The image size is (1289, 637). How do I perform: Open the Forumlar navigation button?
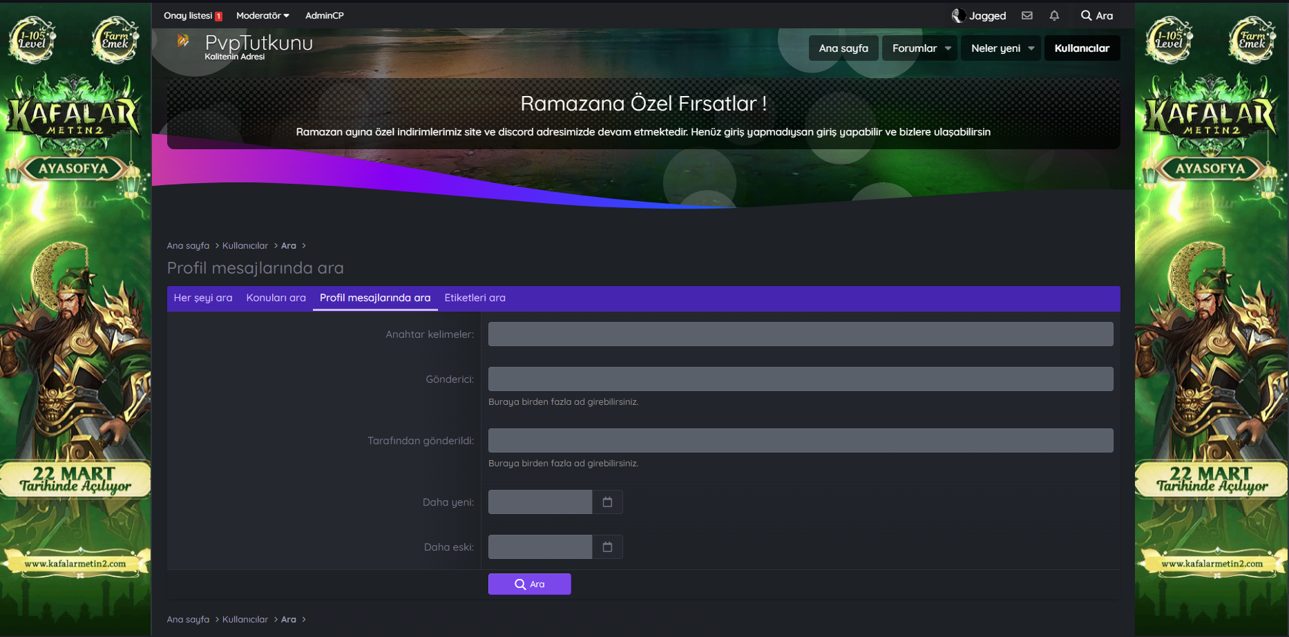point(914,48)
